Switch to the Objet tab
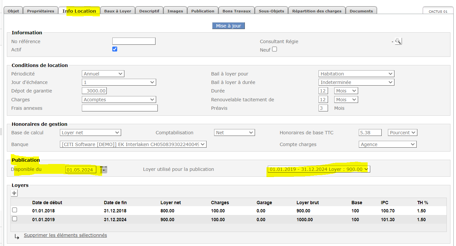The height and width of the screenshot is (246, 456). 13,11
